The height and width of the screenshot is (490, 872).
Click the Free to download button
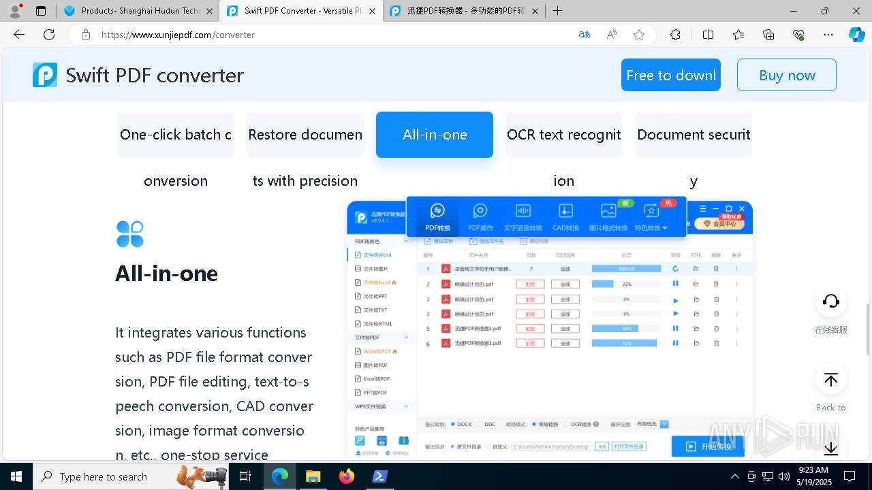click(x=671, y=75)
